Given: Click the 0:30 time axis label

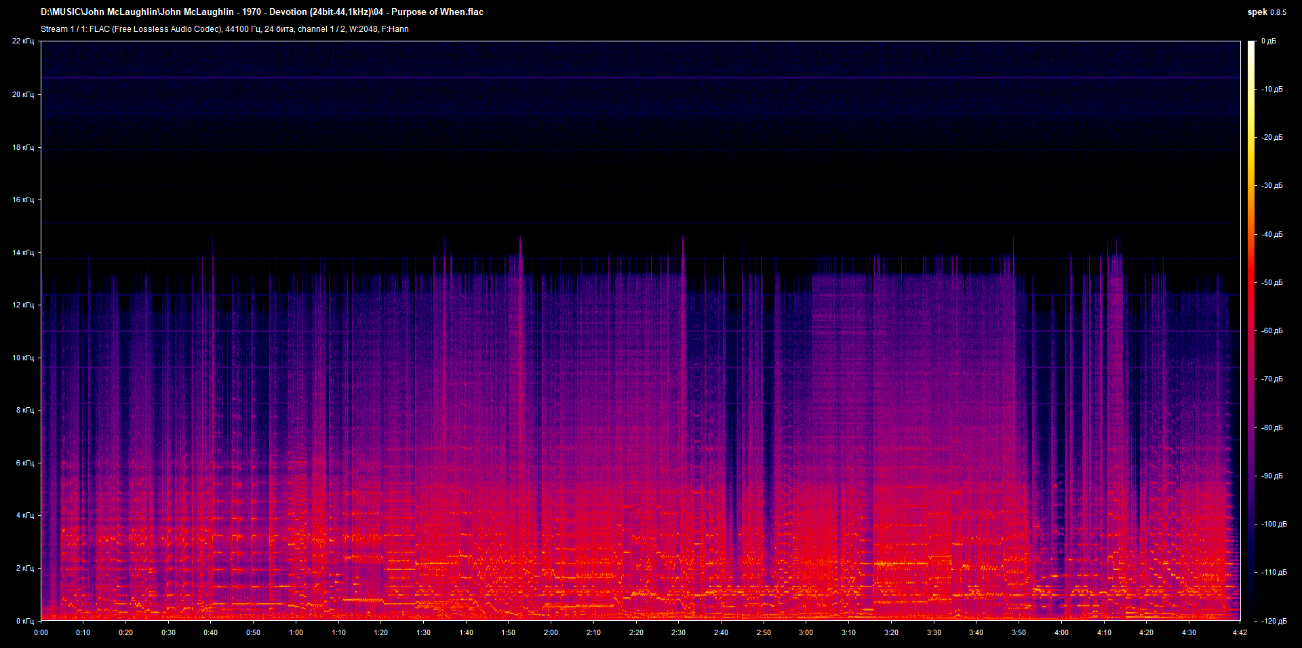Looking at the screenshot, I should (x=168, y=632).
